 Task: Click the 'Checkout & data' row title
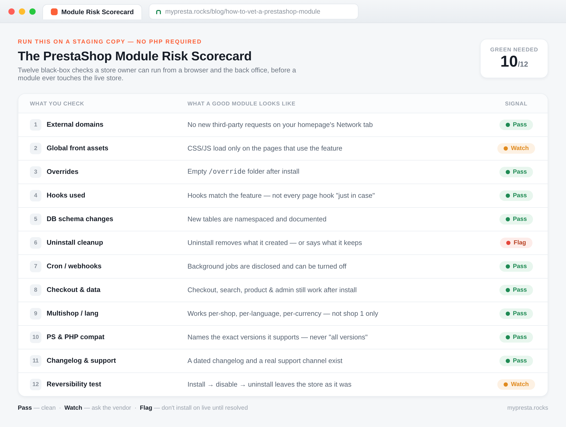pyautogui.click(x=73, y=290)
